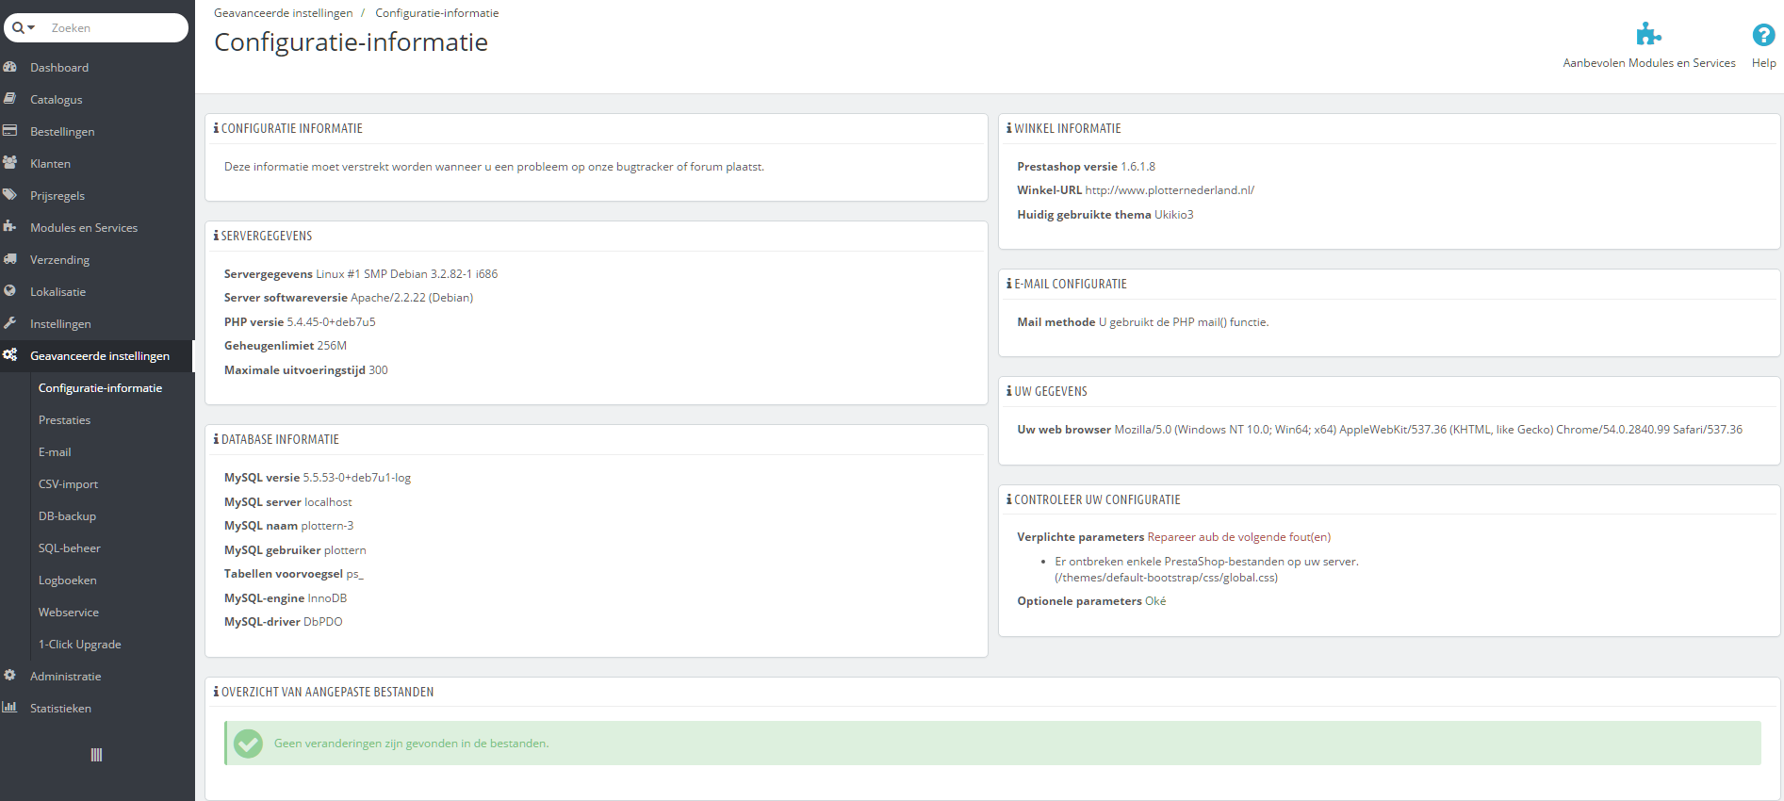Focus the Zoeken search input field
This screenshot has height=801, width=1784.
point(115,28)
